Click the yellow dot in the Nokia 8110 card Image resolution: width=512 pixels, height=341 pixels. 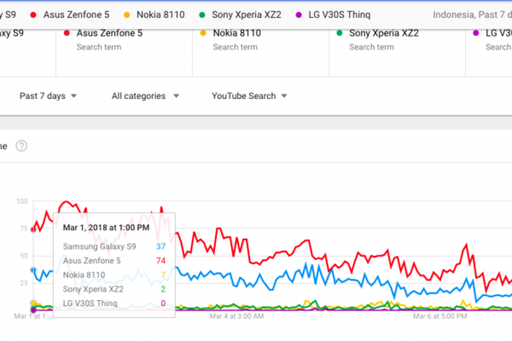tap(203, 33)
